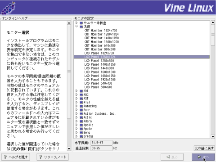This screenshot has width=216, height=162.
Task: Click monitor icon beside AST
Action: click(x=81, y=99)
